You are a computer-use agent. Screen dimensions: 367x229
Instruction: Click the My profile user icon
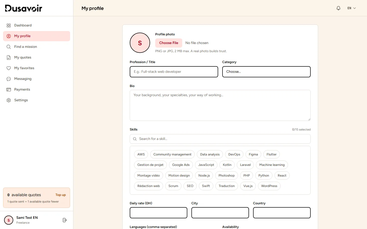click(x=9, y=36)
